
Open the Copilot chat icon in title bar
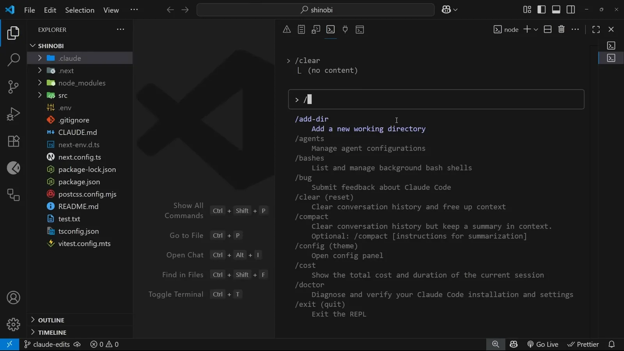[446, 10]
